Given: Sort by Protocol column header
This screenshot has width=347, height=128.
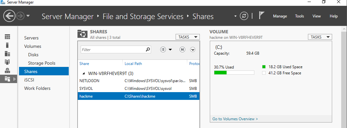Looking at the screenshot, I should coord(194,64).
